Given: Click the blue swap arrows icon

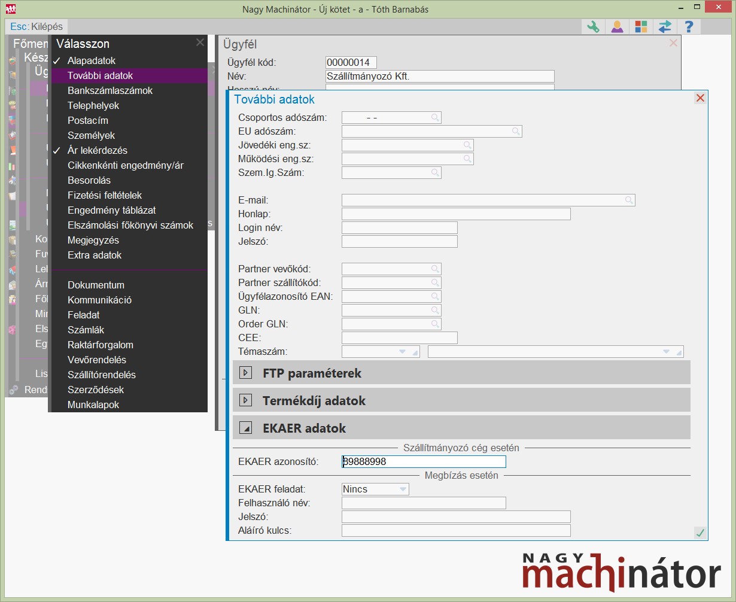Looking at the screenshot, I should (x=665, y=27).
